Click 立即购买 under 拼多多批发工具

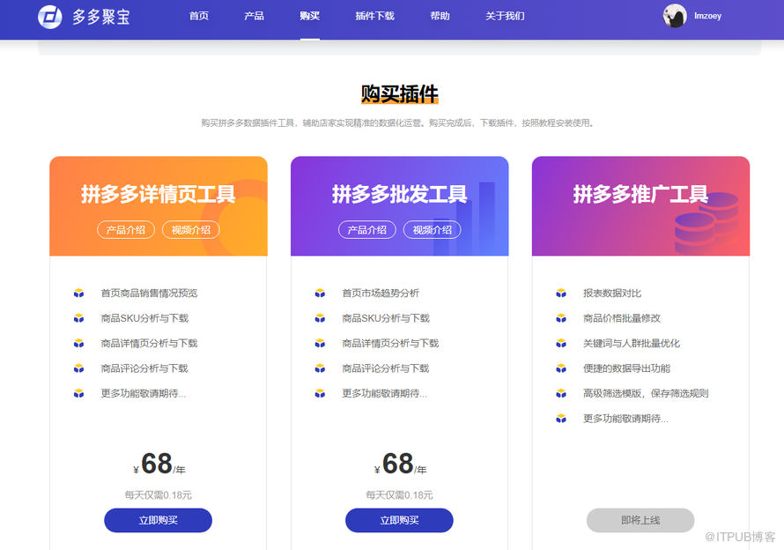point(399,521)
